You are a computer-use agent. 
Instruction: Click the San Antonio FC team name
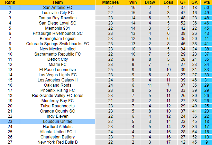[57, 7]
